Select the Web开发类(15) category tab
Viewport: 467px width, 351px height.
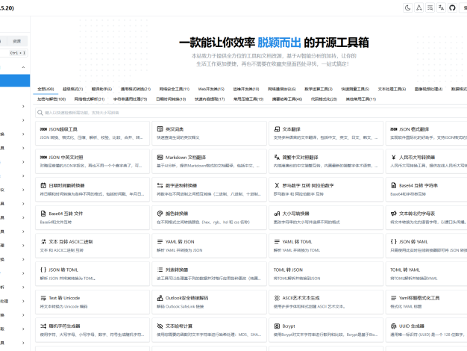[211, 89]
